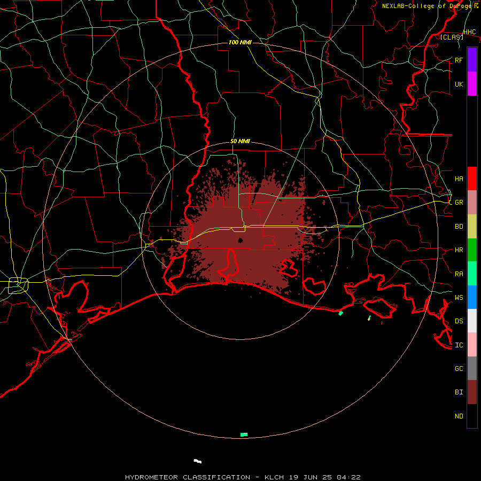Click the [CLAS] units label
481x481 pixels.
tap(452, 37)
